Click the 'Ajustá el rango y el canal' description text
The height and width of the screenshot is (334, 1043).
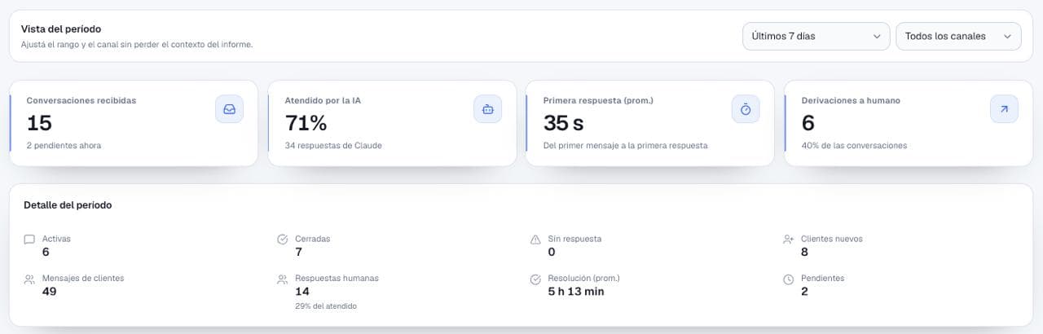[137, 45]
